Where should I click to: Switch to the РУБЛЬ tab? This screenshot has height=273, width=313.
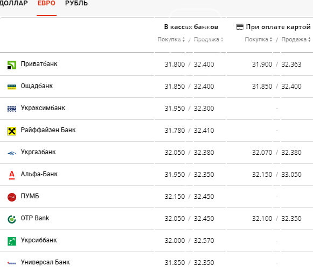pyautogui.click(x=76, y=3)
